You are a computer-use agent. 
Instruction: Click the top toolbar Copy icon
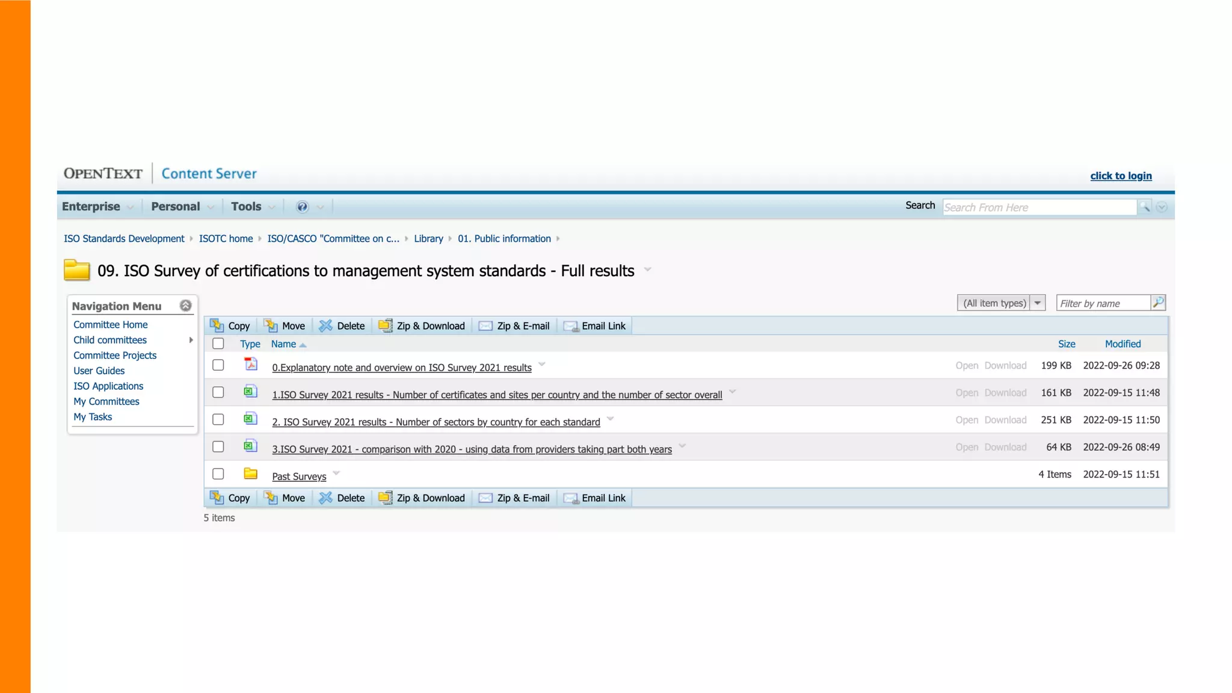(x=217, y=325)
